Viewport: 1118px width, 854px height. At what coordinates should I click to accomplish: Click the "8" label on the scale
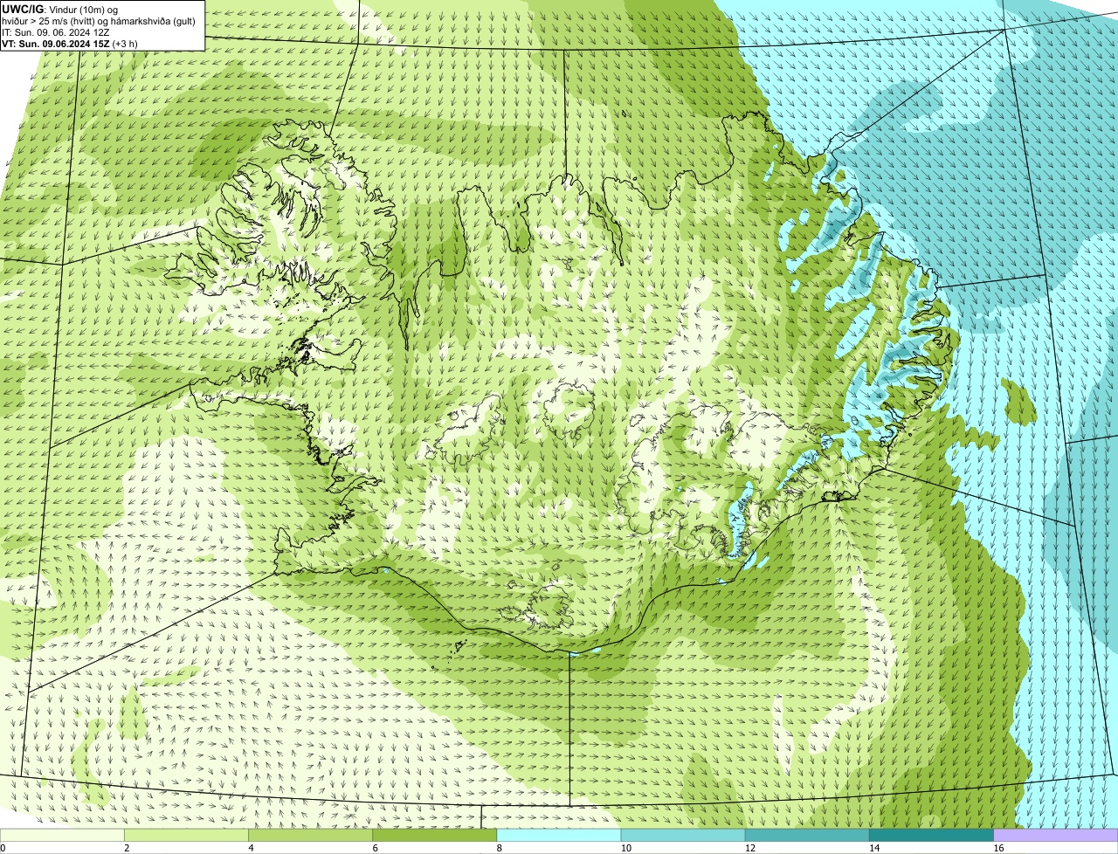coord(500,848)
